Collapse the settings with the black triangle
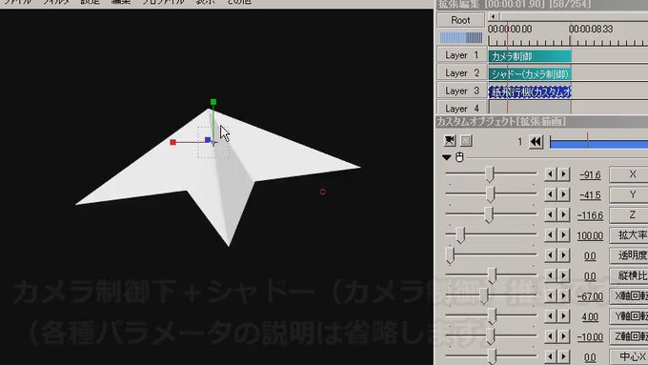Image resolution: width=648 pixels, height=365 pixels. tap(446, 157)
